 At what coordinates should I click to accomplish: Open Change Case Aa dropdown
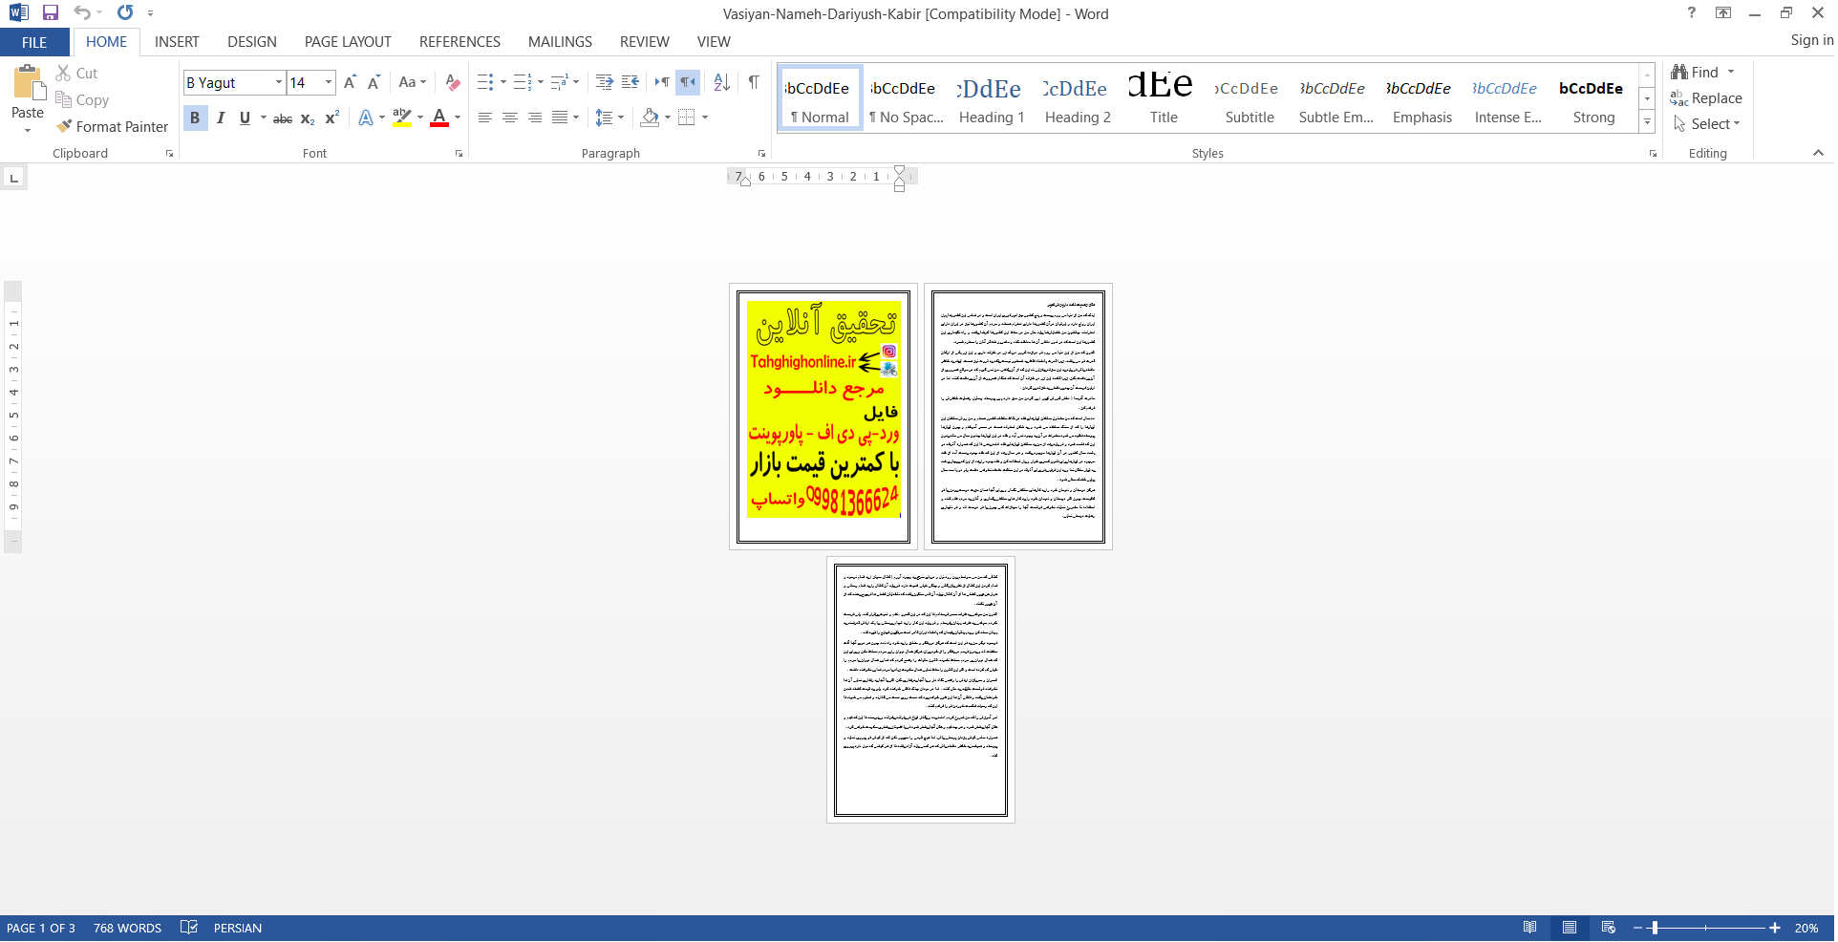coord(412,82)
